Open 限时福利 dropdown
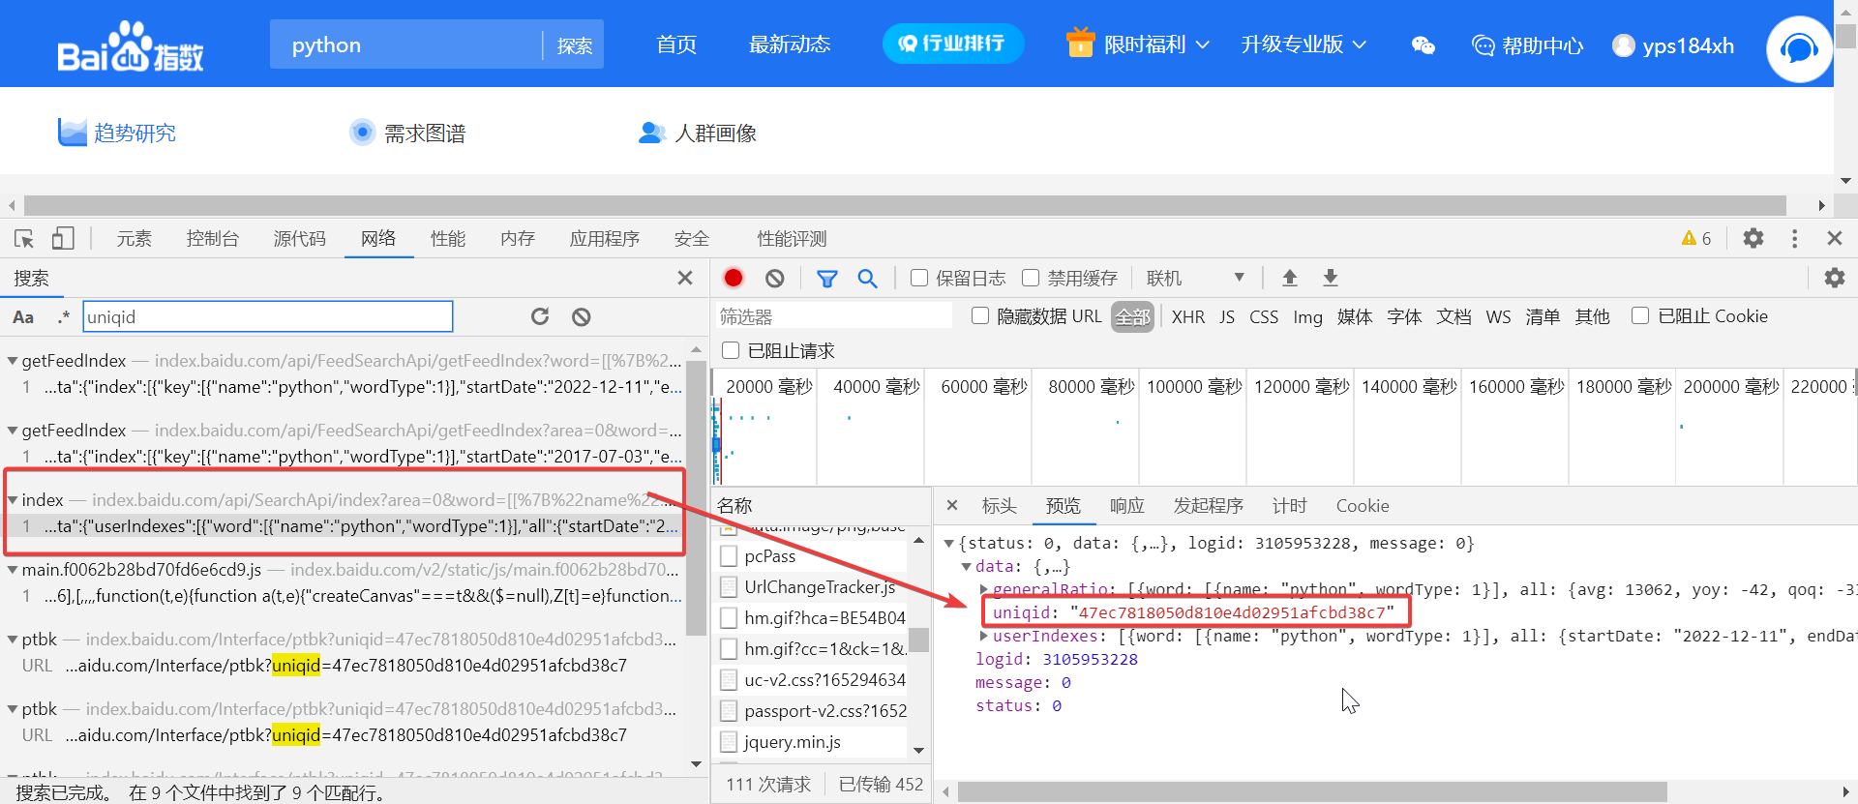Image resolution: width=1858 pixels, height=804 pixels. [1137, 45]
